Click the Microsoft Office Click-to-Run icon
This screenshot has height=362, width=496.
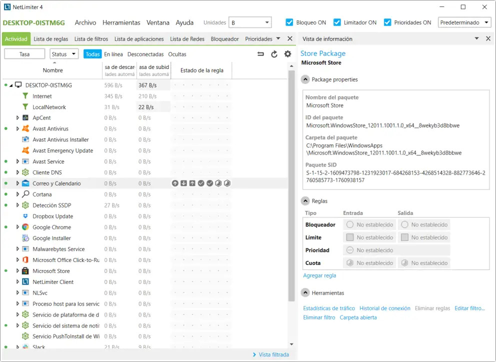pyautogui.click(x=25, y=260)
